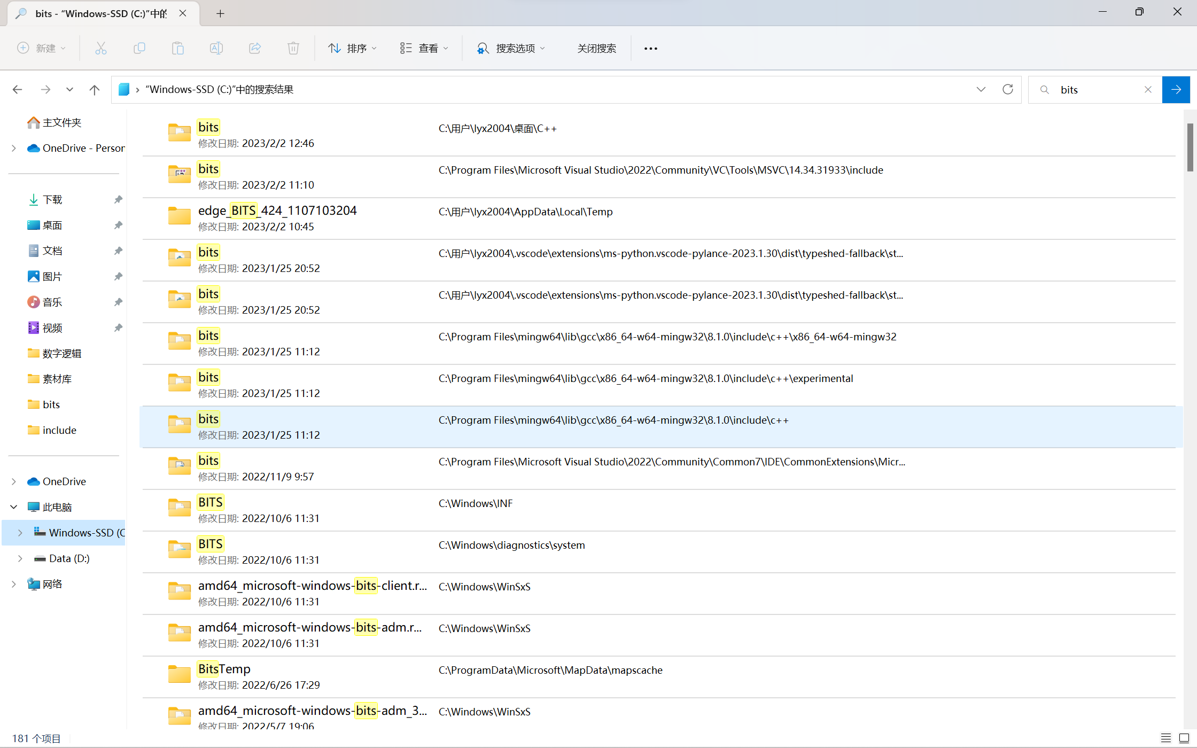Click the pin icon next to 下载
The height and width of the screenshot is (748, 1197).
[118, 199]
